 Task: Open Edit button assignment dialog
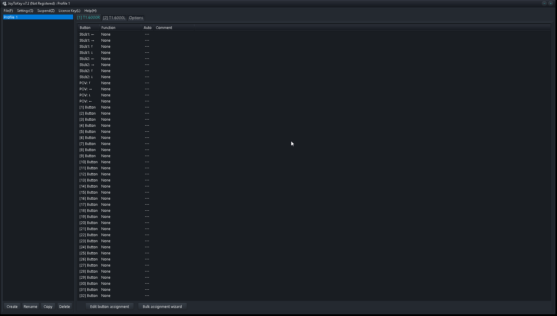110,306
